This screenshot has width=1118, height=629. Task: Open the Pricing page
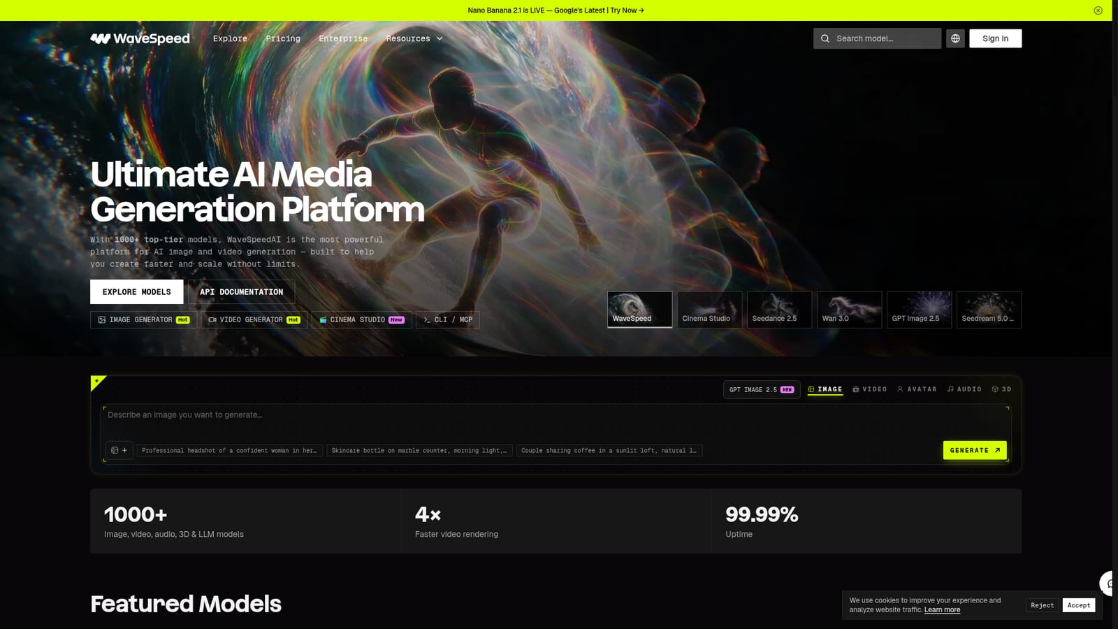click(x=283, y=38)
